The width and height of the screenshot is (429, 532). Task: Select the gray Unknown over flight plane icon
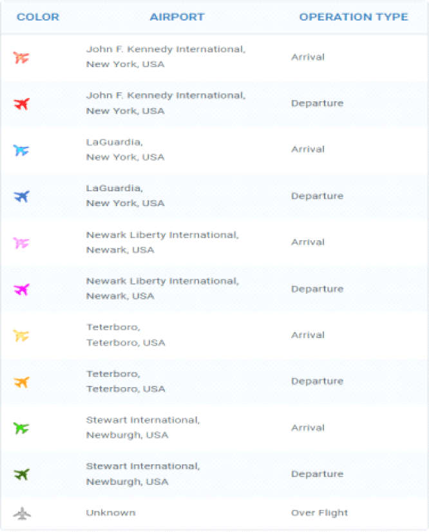click(22, 513)
